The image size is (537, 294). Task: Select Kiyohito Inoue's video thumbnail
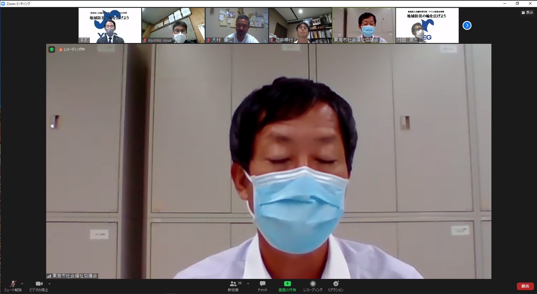click(173, 25)
